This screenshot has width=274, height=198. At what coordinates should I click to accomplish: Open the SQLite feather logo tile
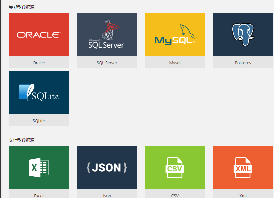coord(39,93)
